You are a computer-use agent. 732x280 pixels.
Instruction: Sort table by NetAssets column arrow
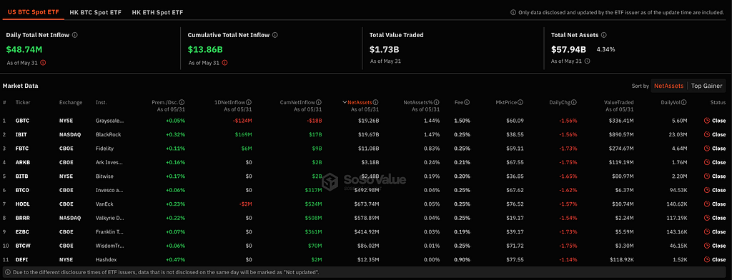[345, 102]
